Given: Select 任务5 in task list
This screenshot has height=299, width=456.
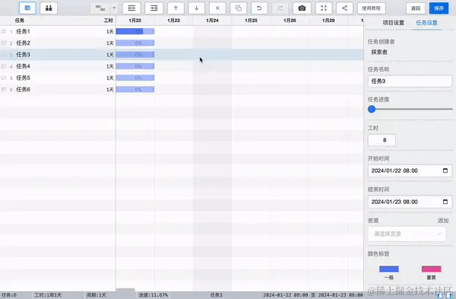Looking at the screenshot, I should click(x=23, y=78).
